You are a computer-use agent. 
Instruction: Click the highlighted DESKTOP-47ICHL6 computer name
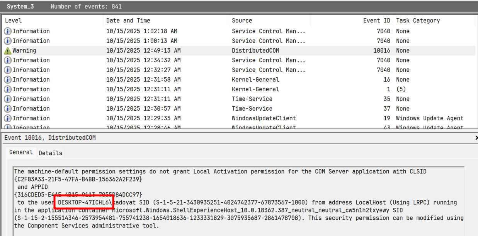(84, 202)
